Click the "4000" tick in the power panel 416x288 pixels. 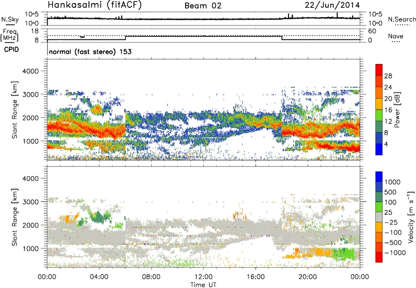click(30, 71)
